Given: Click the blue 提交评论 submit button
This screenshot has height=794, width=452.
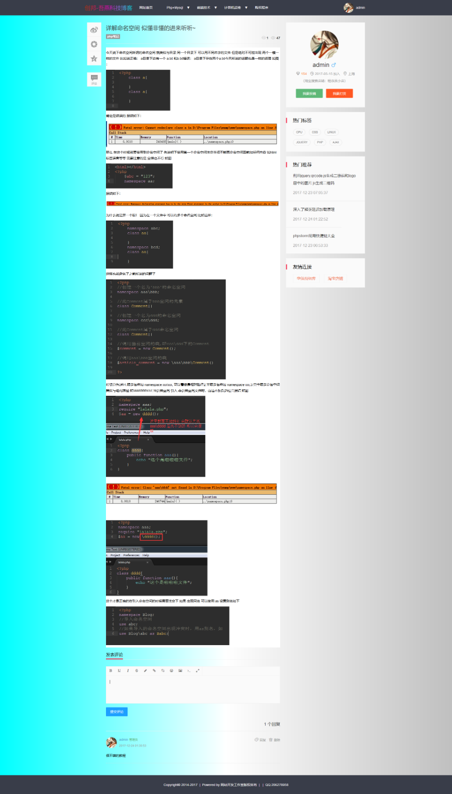Looking at the screenshot, I should (117, 712).
